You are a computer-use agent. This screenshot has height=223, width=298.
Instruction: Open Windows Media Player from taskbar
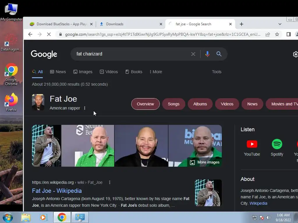pyautogui.click(x=43, y=217)
